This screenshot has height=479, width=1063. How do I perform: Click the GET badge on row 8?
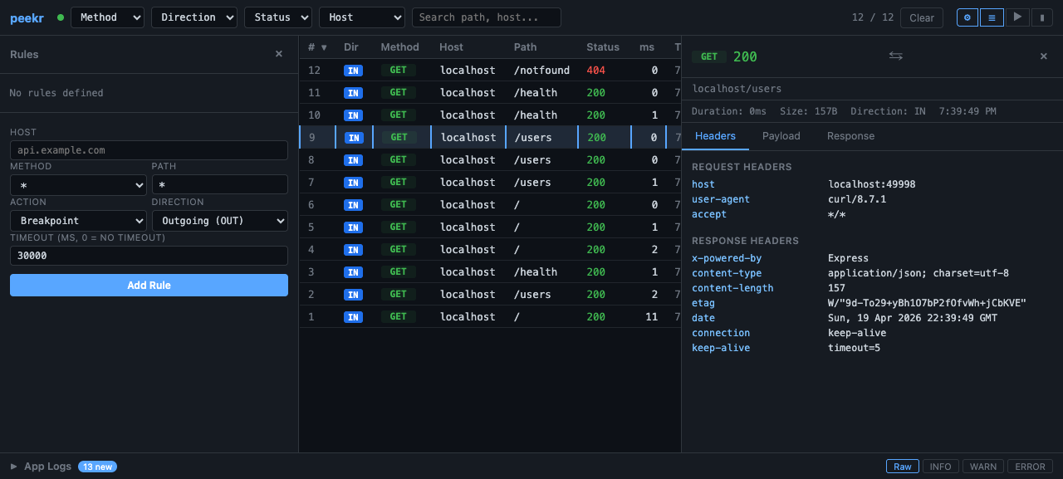[399, 159]
